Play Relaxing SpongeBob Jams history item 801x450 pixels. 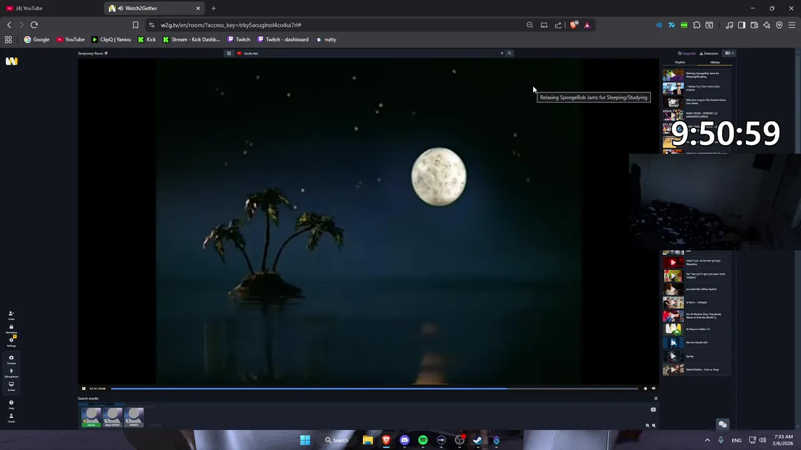[x=696, y=74]
